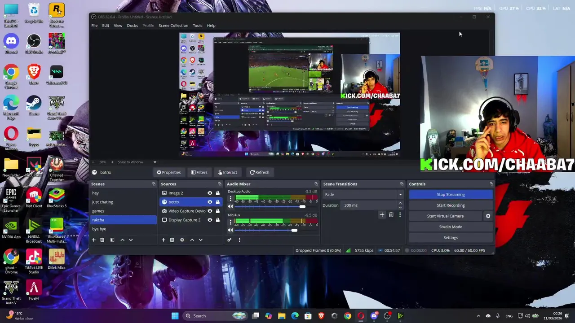Screen dimensions: 575x323
Task: Float the Controls dock pop-out icon
Action: pyautogui.click(x=491, y=184)
